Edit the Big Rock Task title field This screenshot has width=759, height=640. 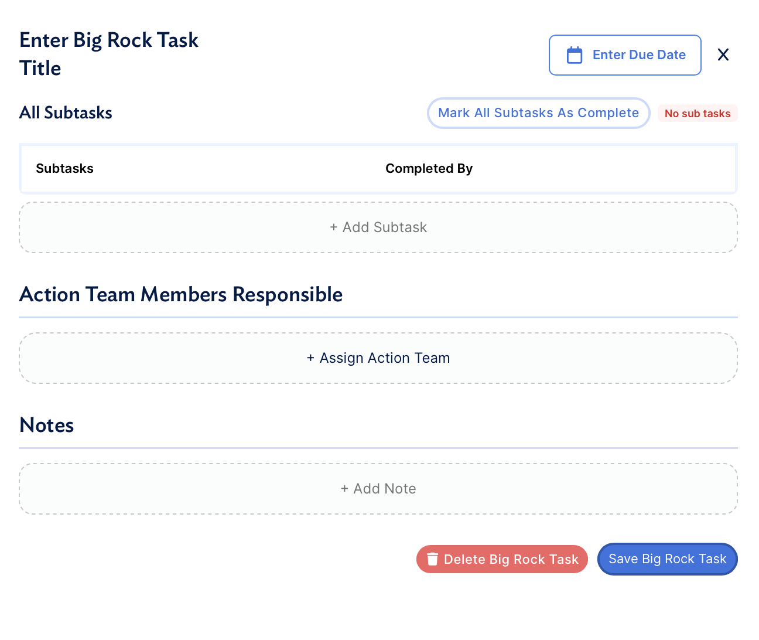click(x=109, y=54)
